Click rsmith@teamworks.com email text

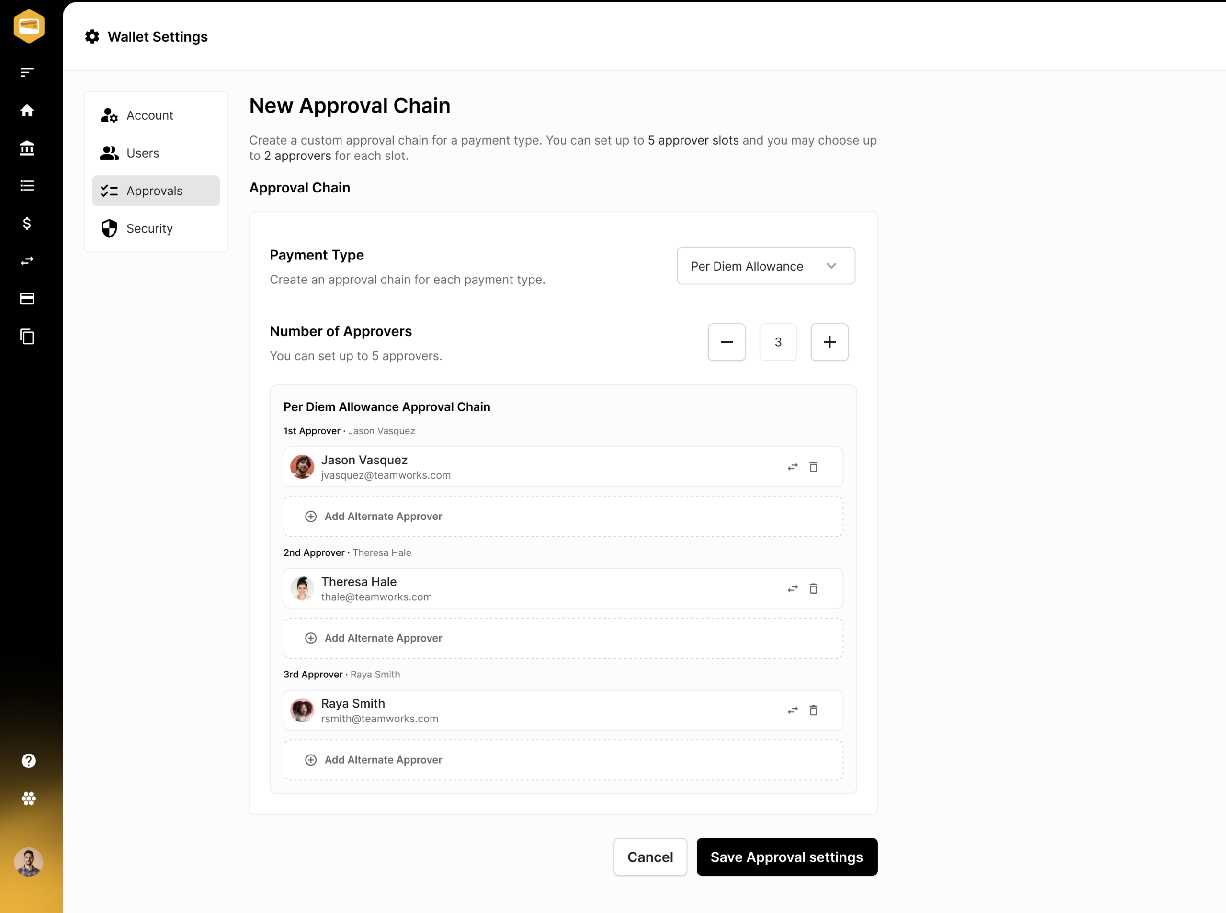[x=380, y=719]
